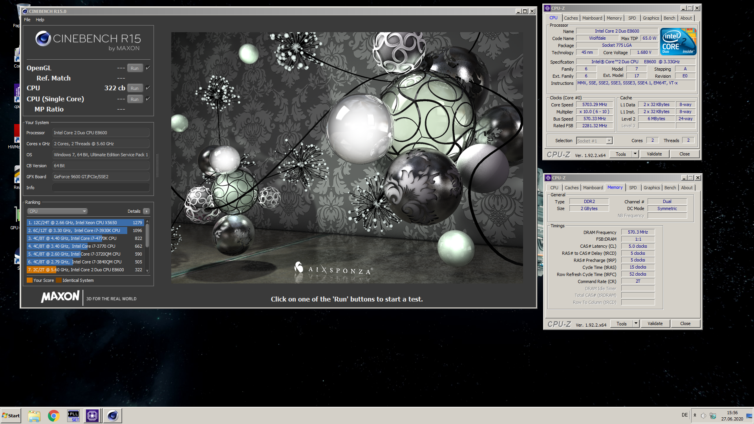
Task: Click the Cinebench title bar icon
Action: tap(25, 11)
